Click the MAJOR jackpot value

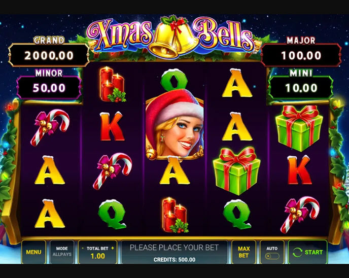[301, 55]
